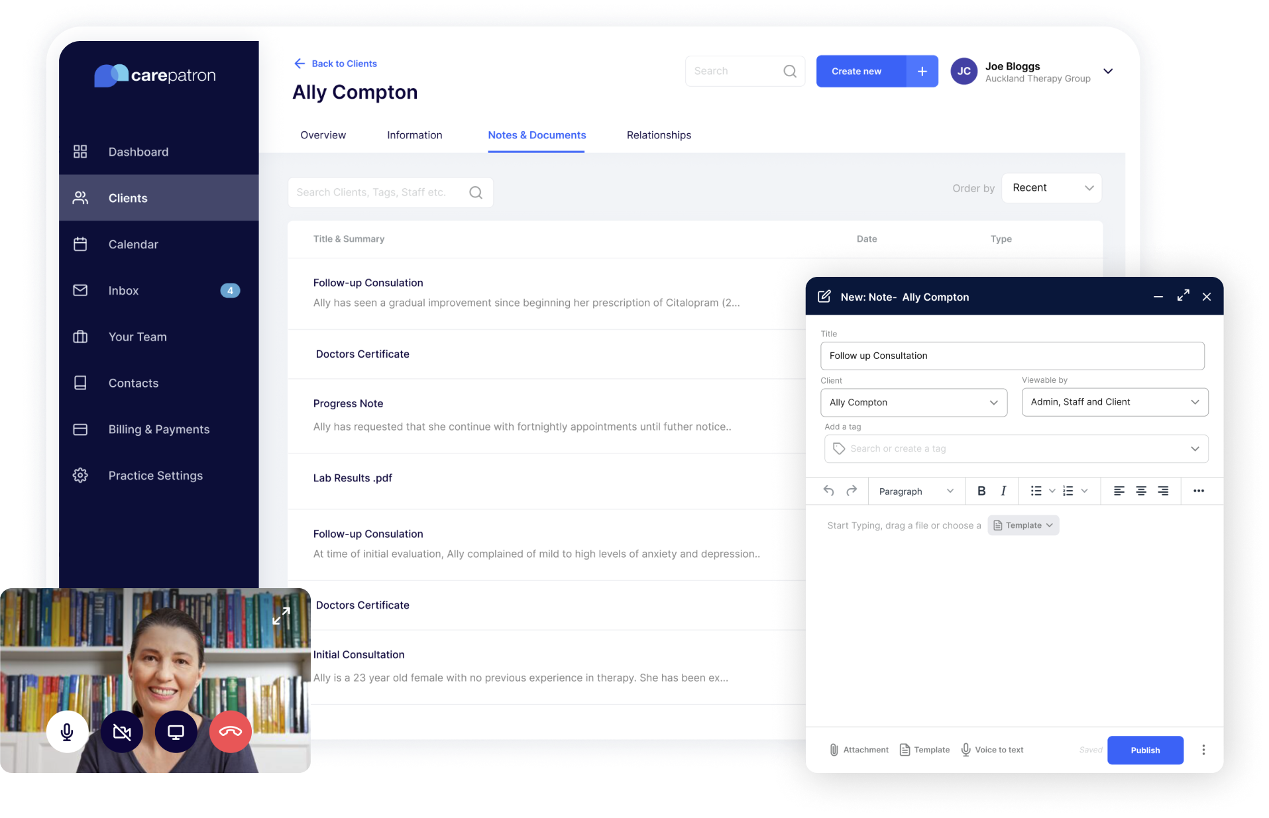Mute the microphone in video call
This screenshot has height=818, width=1269.
coord(67,732)
